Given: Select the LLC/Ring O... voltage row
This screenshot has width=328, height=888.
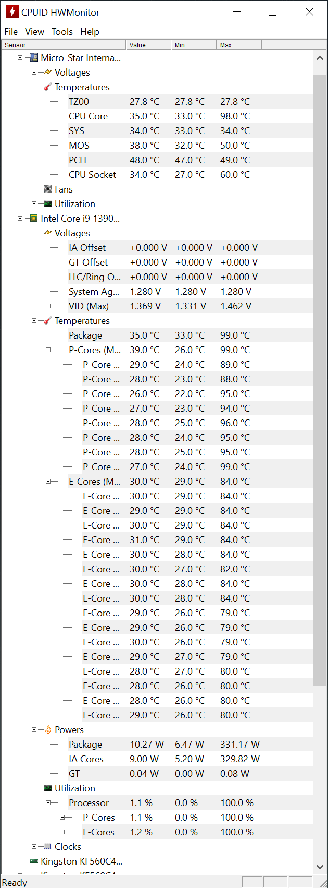Looking at the screenshot, I should [x=190, y=277].
